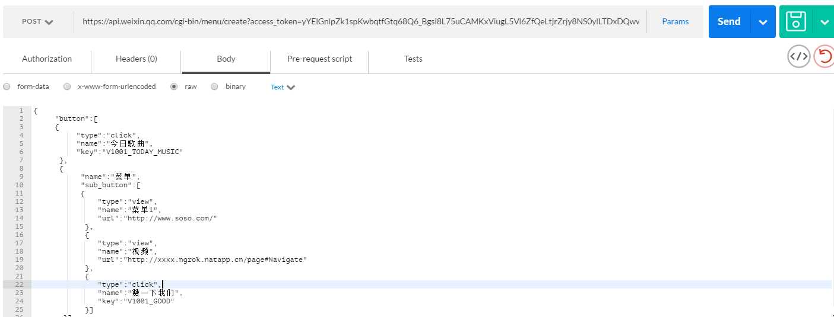834x317 pixels.
Task: Switch to the Authorization tab
Action: click(47, 59)
